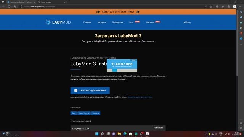
Task: Select the 'Cape' template button
Action: click(74, 113)
